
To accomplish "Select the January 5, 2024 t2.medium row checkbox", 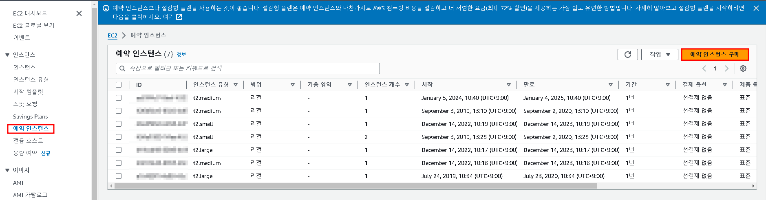I will click(119, 98).
